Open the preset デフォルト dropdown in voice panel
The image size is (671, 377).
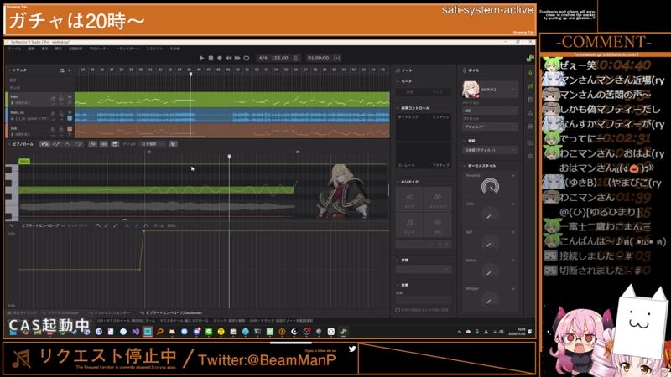[492, 126]
